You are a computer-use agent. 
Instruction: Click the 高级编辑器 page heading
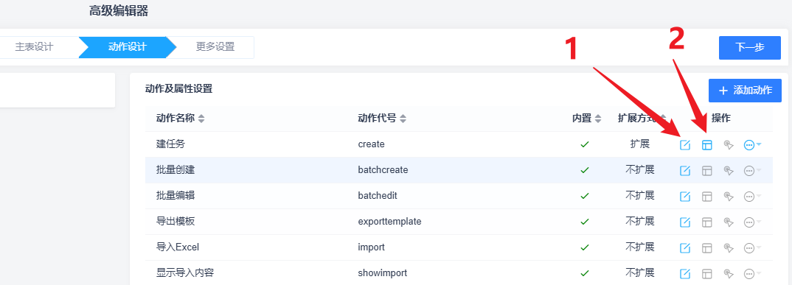[119, 11]
